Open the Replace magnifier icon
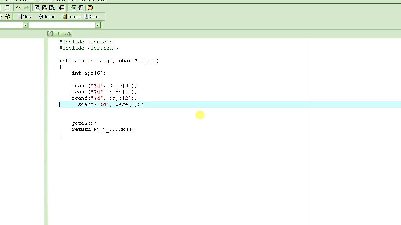Image resolution: width=401 pixels, height=225 pixels. 44,8
